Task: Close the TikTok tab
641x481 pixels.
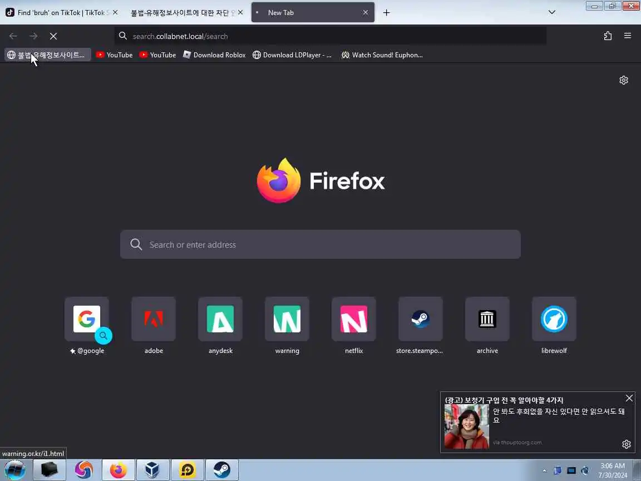Action: click(115, 13)
